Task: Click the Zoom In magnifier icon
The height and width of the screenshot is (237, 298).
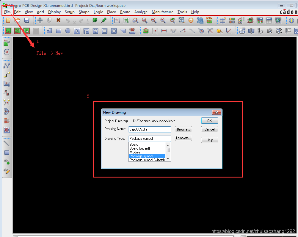Action: pos(154,20)
